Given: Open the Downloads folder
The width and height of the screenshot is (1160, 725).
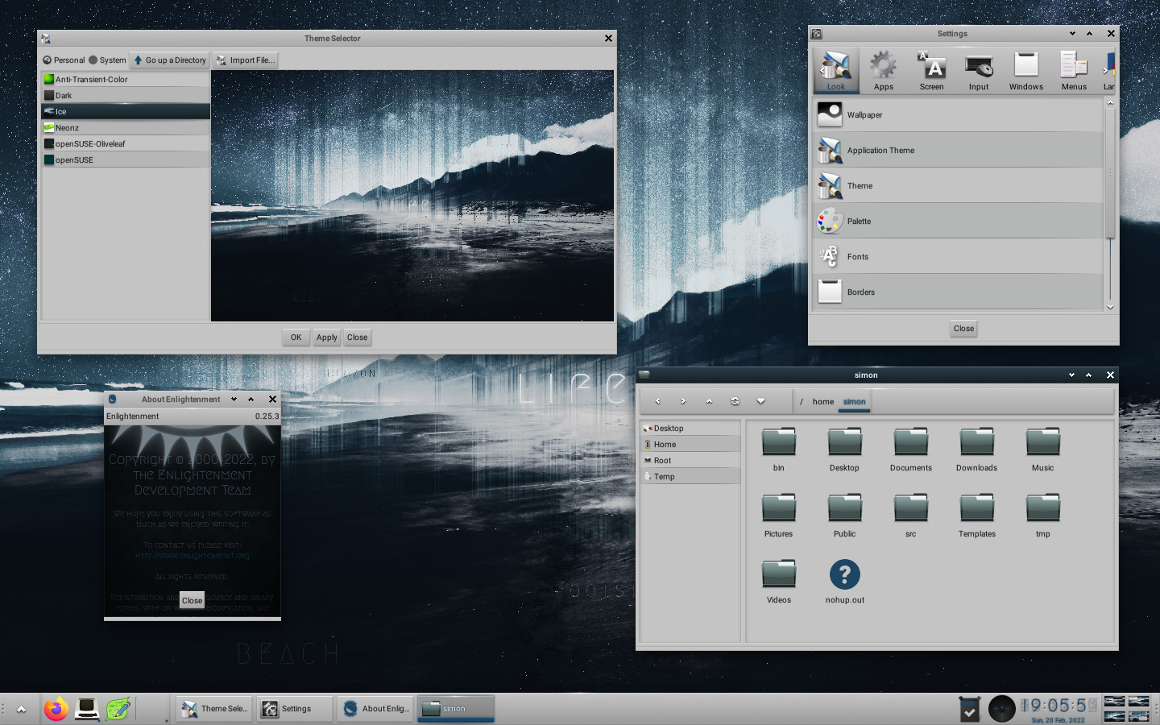Looking at the screenshot, I should click(x=976, y=443).
